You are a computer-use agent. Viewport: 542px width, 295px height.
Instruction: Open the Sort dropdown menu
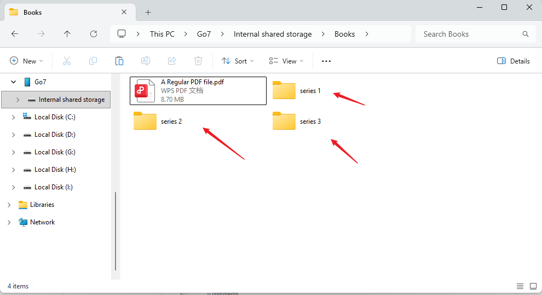tap(238, 61)
